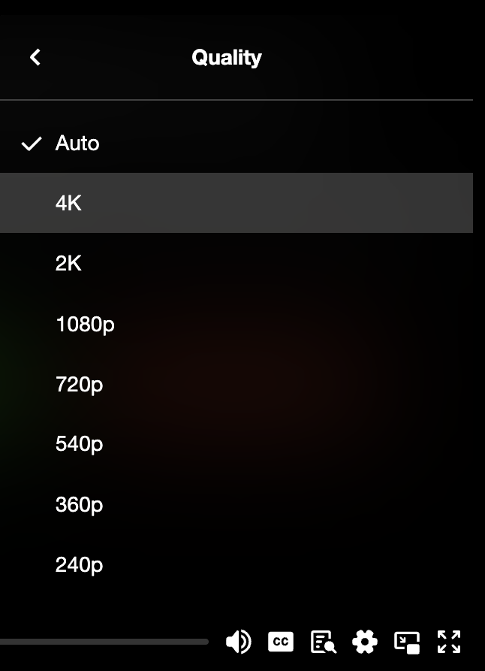485x671 pixels.
Task: Switch quality to 2K
Action: pos(69,264)
